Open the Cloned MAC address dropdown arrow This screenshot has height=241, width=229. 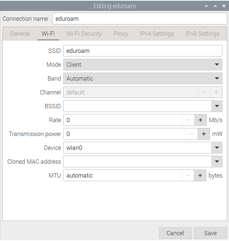(x=217, y=162)
